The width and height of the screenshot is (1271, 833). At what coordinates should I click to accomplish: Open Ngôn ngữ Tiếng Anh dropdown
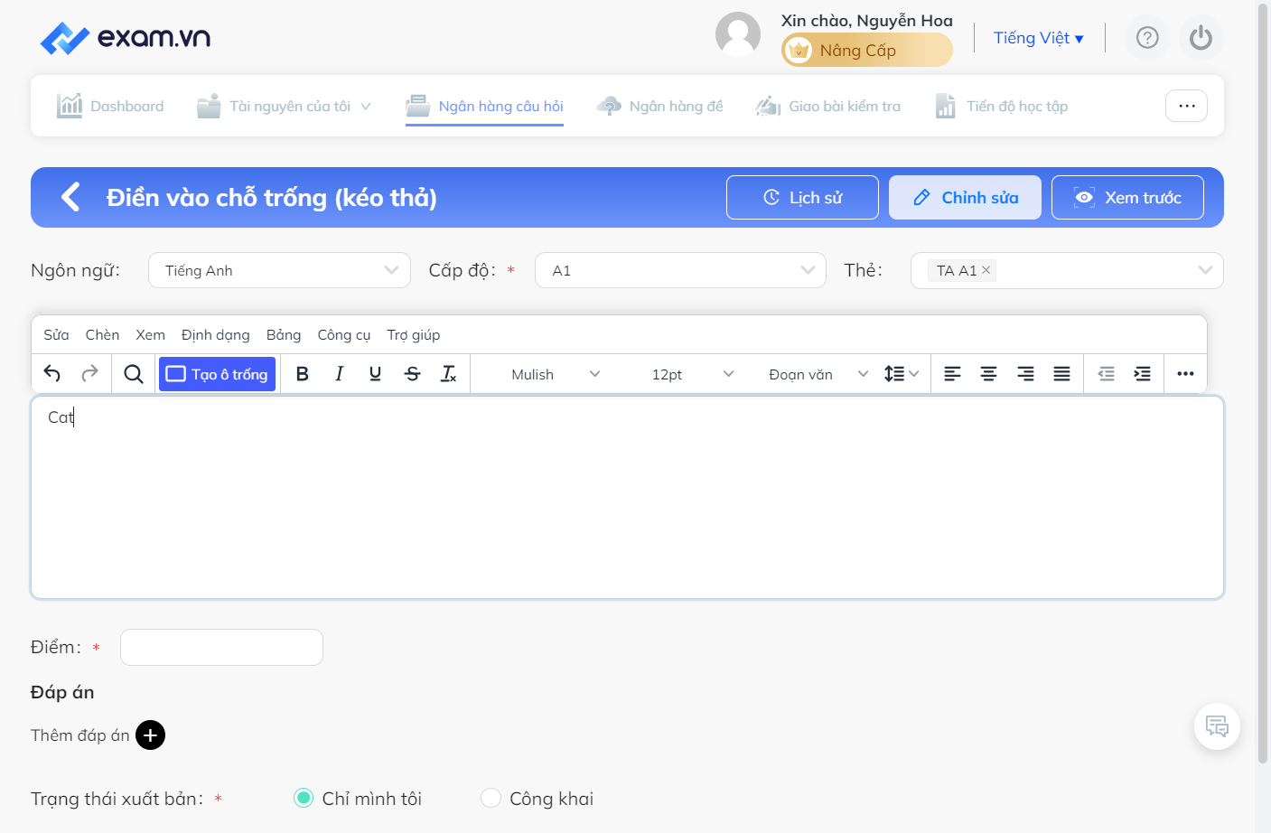pyautogui.click(x=279, y=270)
